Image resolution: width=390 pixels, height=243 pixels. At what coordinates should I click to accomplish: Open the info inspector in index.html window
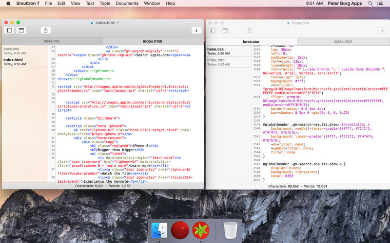point(196,30)
